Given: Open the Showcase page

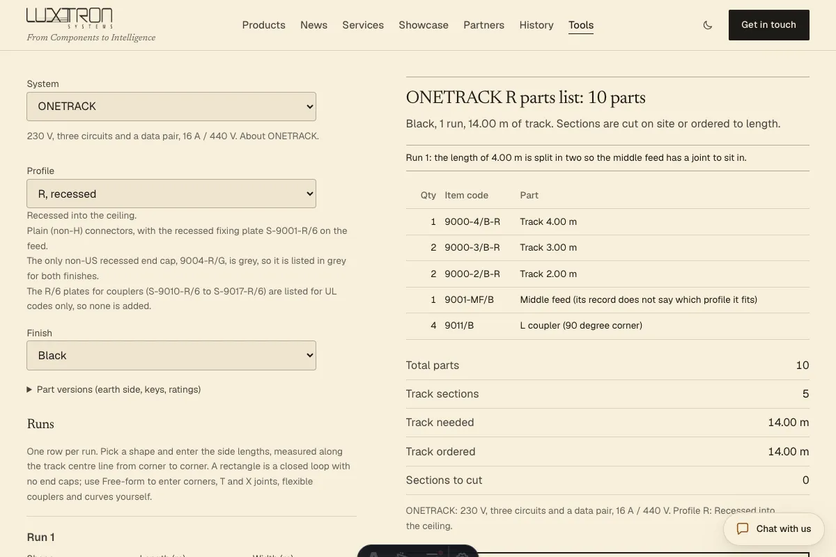Looking at the screenshot, I should tap(424, 25).
